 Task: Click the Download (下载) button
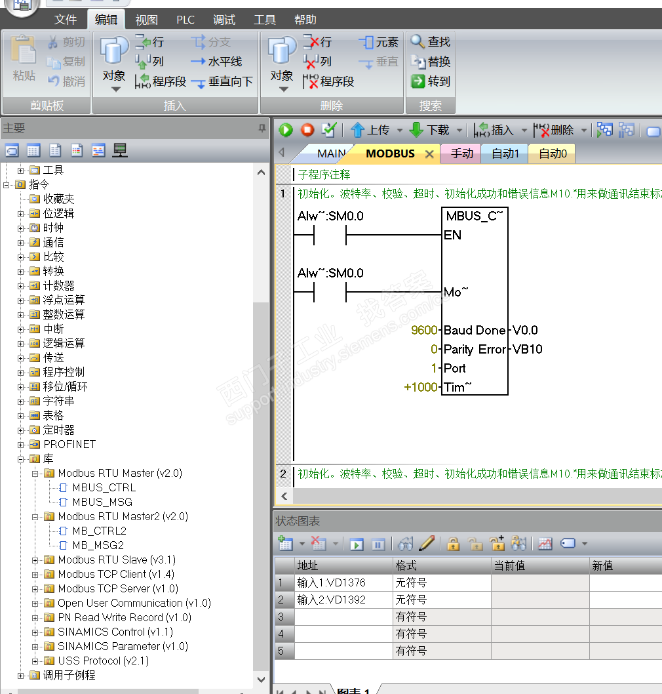click(x=429, y=130)
